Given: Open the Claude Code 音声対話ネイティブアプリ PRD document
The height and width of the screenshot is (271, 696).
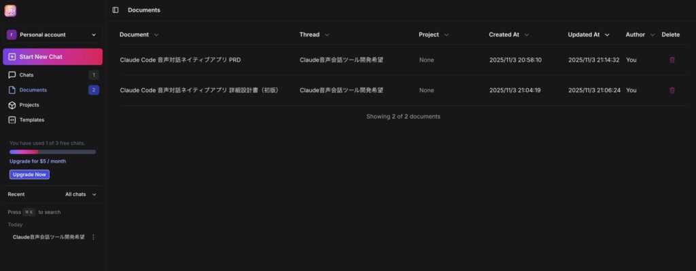Looking at the screenshot, I should pos(180,60).
